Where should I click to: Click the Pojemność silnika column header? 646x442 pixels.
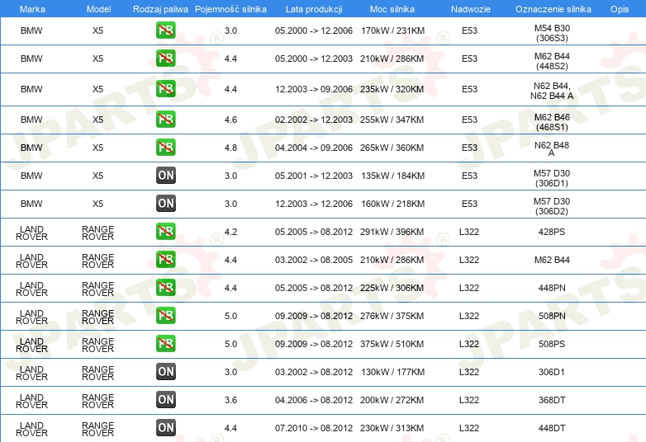pyautogui.click(x=230, y=9)
